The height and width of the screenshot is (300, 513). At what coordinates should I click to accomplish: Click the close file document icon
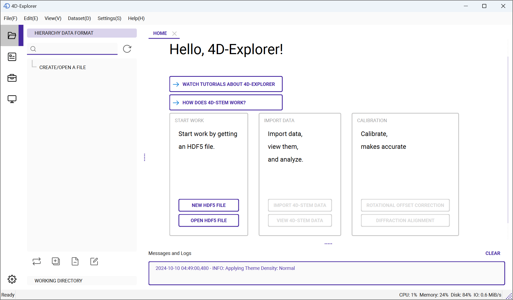(75, 261)
